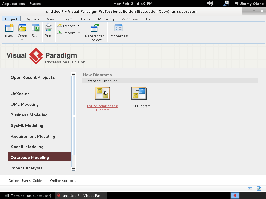Select Open Recent Projects category
Image resolution: width=266 pixels, height=199 pixels.
33,77
